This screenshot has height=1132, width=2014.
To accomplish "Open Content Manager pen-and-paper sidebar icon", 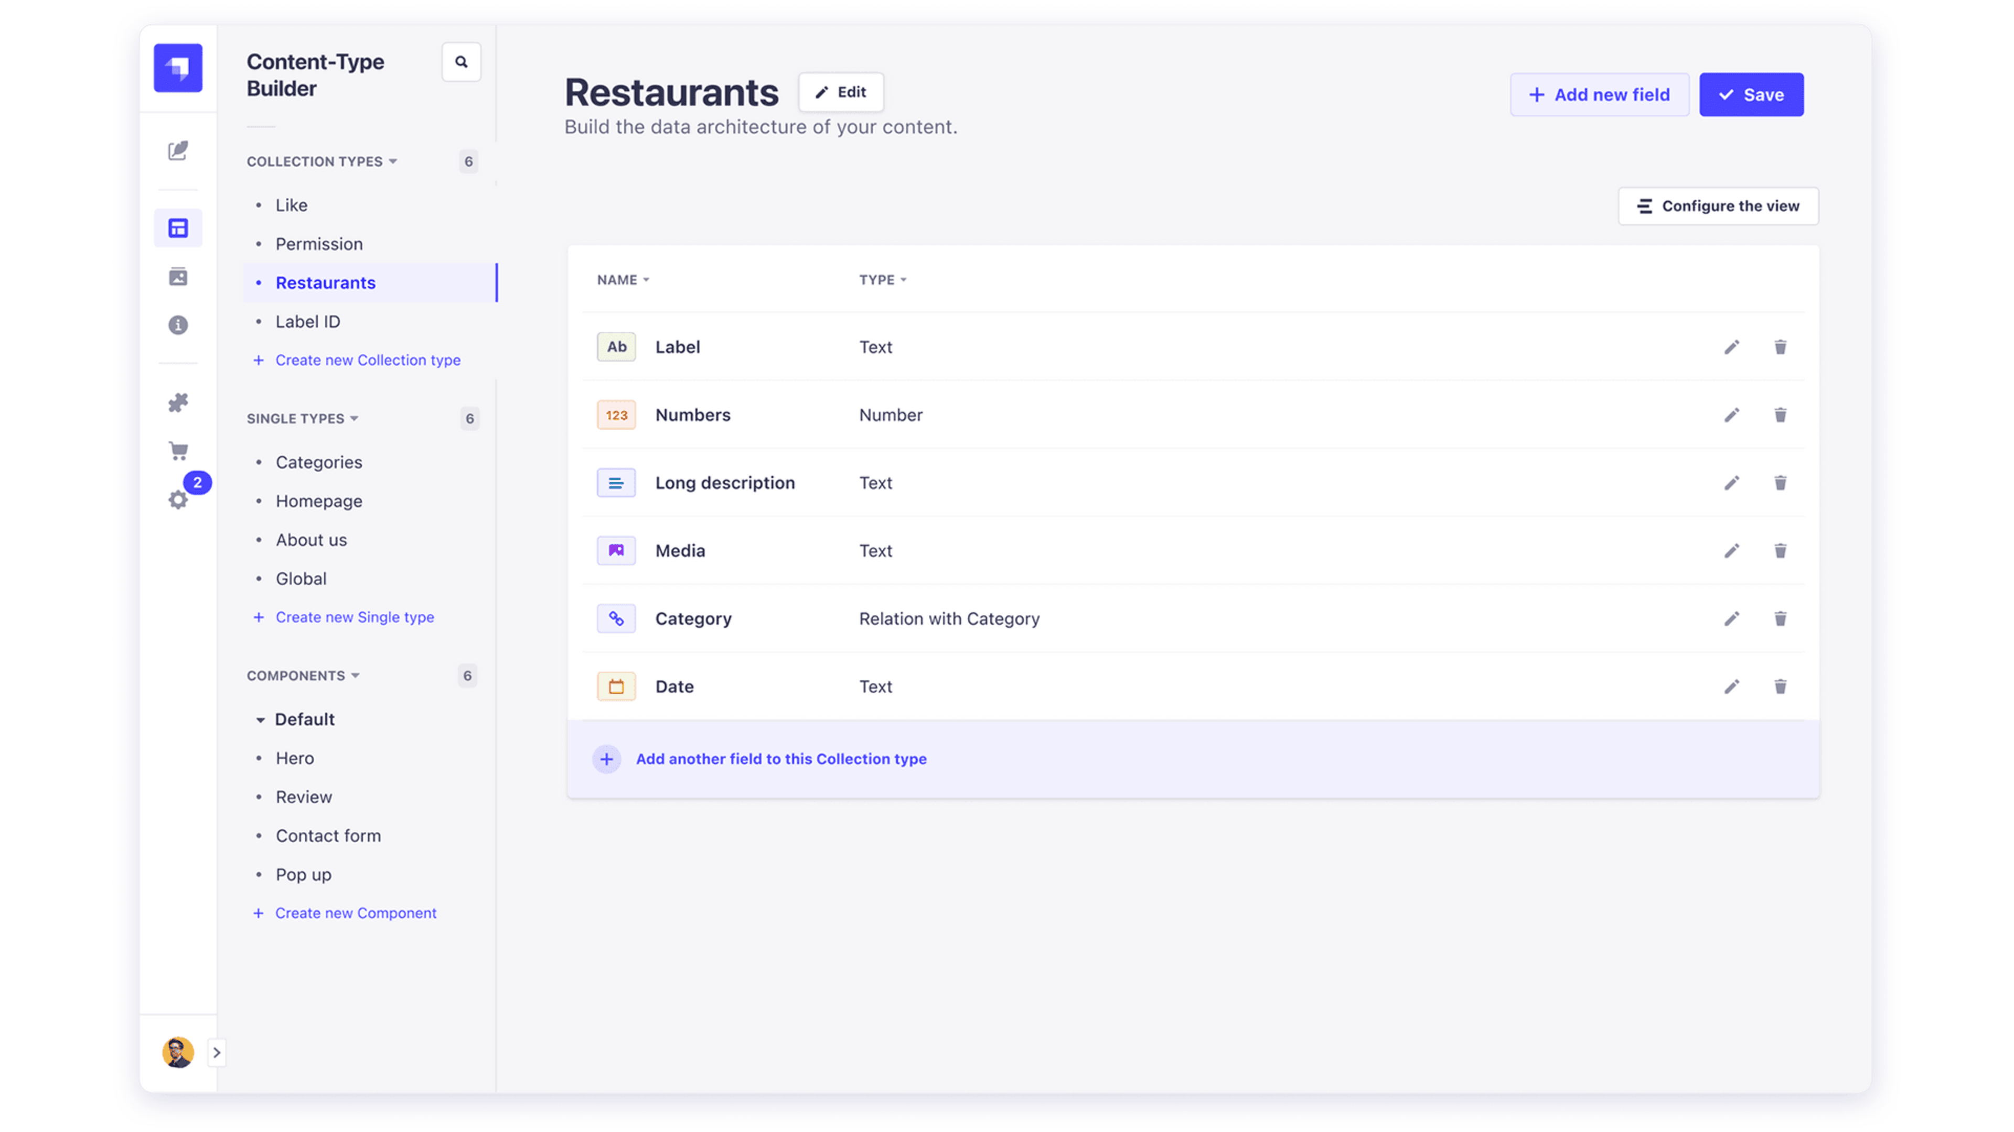I will point(178,150).
